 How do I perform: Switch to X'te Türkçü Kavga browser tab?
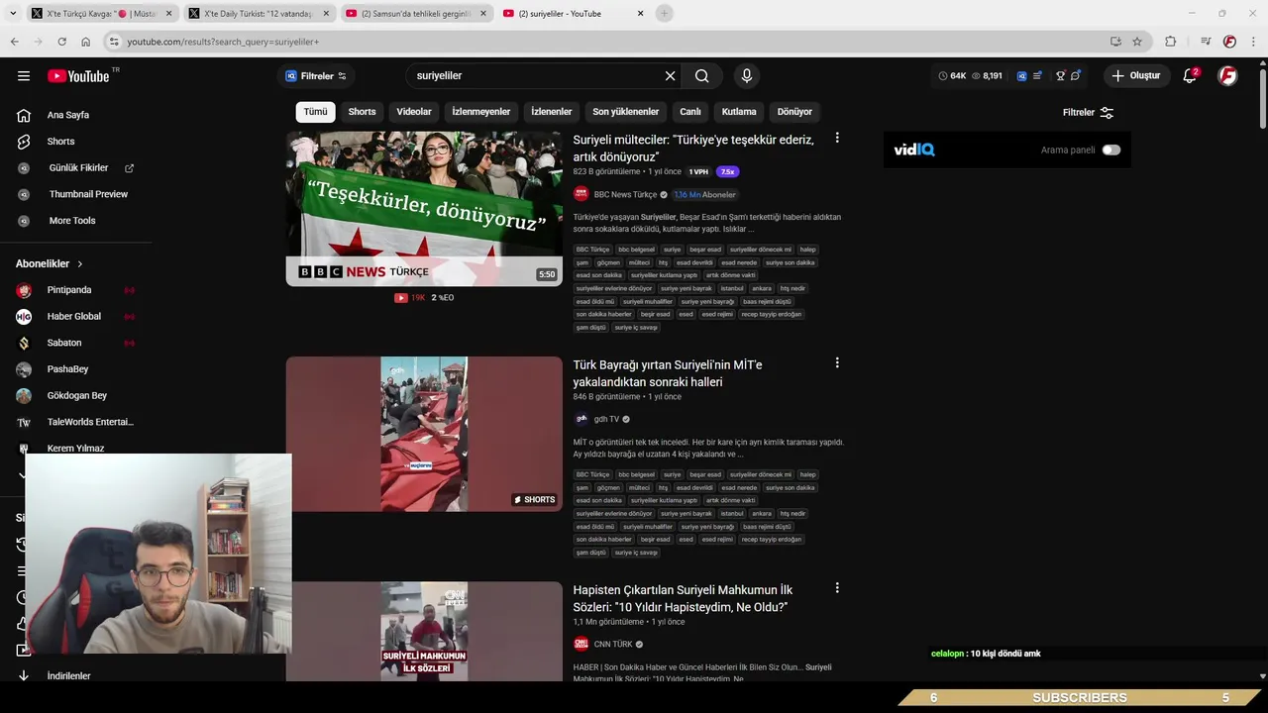(x=99, y=14)
